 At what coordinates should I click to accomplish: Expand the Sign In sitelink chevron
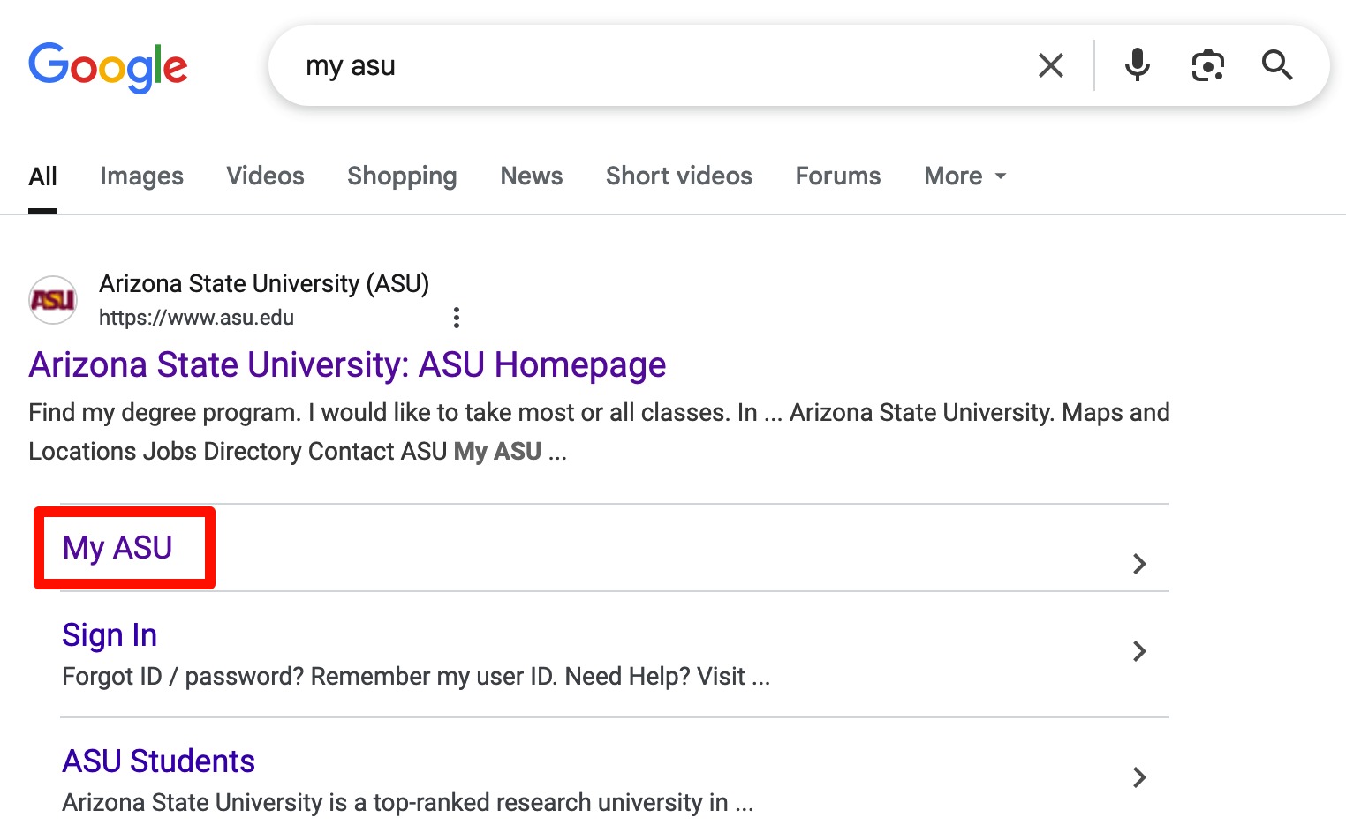(1139, 651)
